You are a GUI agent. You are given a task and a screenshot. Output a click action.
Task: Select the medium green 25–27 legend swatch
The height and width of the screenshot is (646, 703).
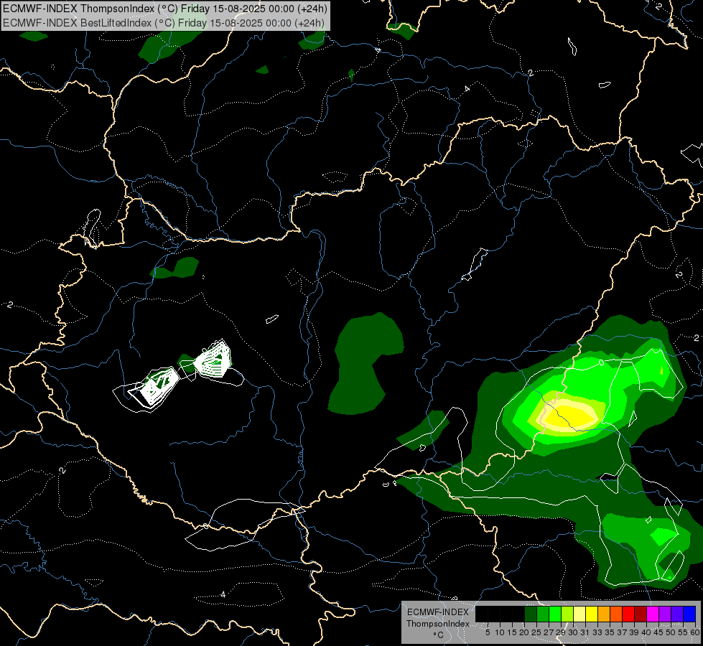(542, 614)
